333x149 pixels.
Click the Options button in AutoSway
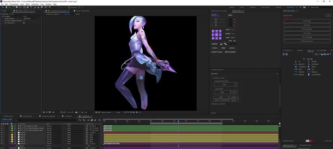click(234, 100)
